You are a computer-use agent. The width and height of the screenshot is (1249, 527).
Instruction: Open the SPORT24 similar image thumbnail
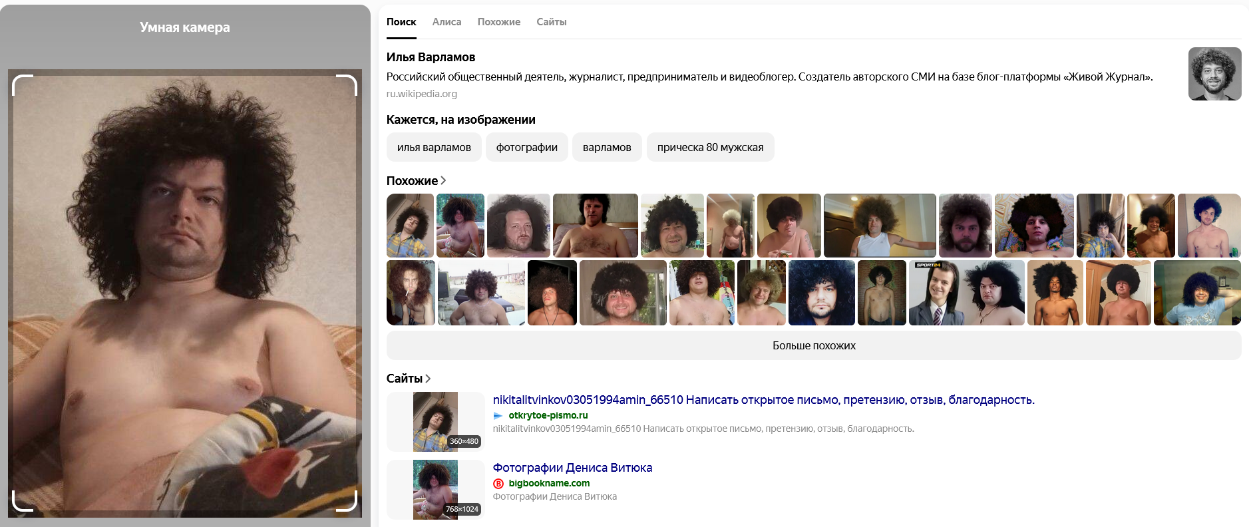click(967, 293)
